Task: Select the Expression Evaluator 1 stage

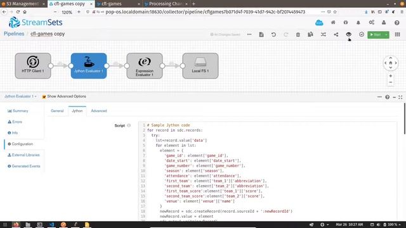Action: point(145,66)
